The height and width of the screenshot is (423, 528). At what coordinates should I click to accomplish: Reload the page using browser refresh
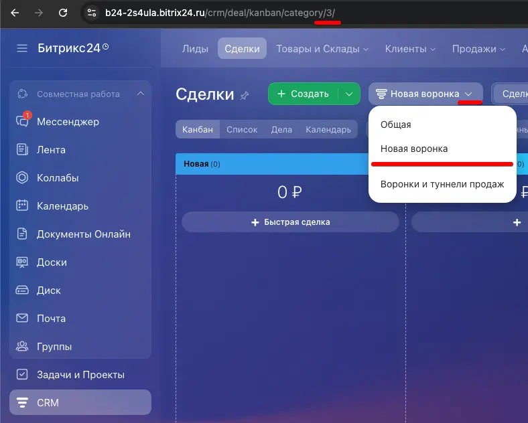click(x=62, y=12)
